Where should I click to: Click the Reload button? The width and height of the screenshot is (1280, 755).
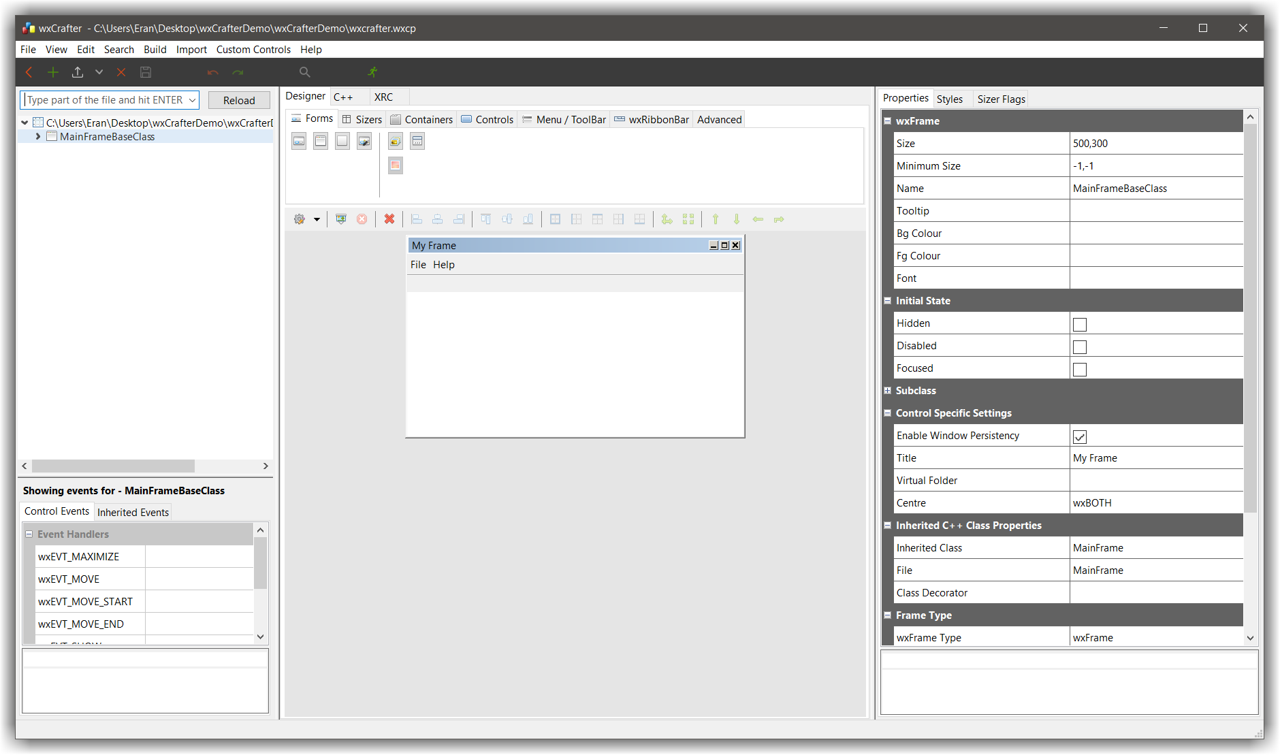(x=239, y=100)
